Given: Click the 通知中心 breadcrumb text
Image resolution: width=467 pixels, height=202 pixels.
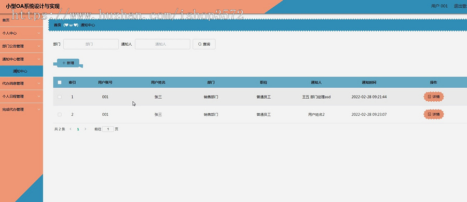Looking at the screenshot, I should (x=88, y=25).
